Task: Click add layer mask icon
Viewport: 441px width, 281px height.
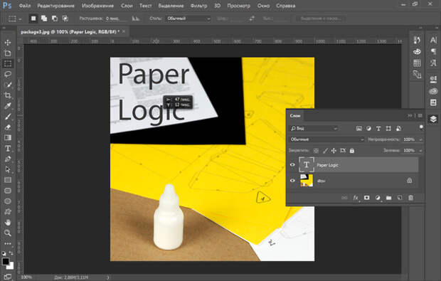Action: [366, 198]
